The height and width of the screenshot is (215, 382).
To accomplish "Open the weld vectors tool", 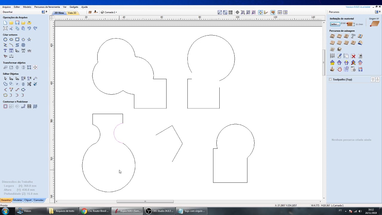I will pyautogui.click(x=5, y=84).
